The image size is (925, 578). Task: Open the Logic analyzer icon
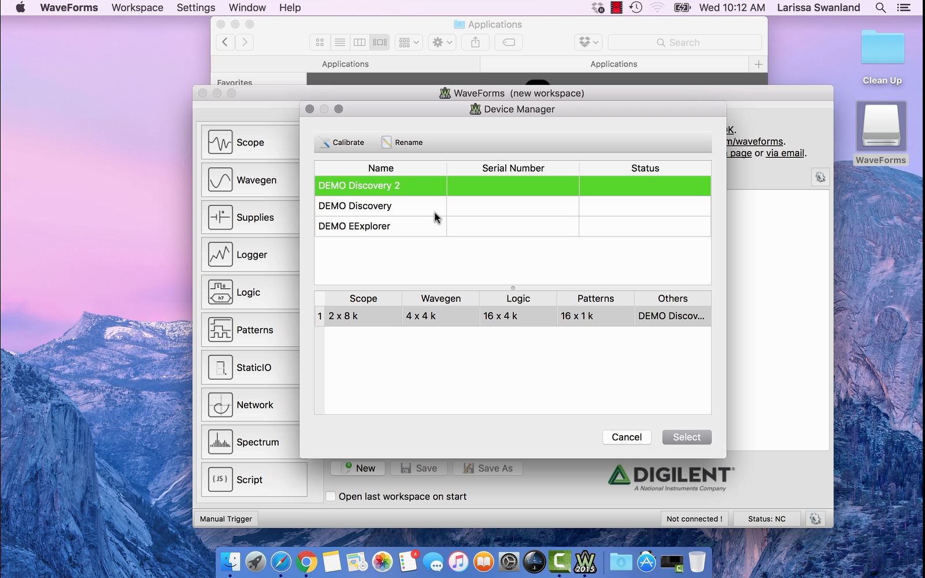click(220, 292)
